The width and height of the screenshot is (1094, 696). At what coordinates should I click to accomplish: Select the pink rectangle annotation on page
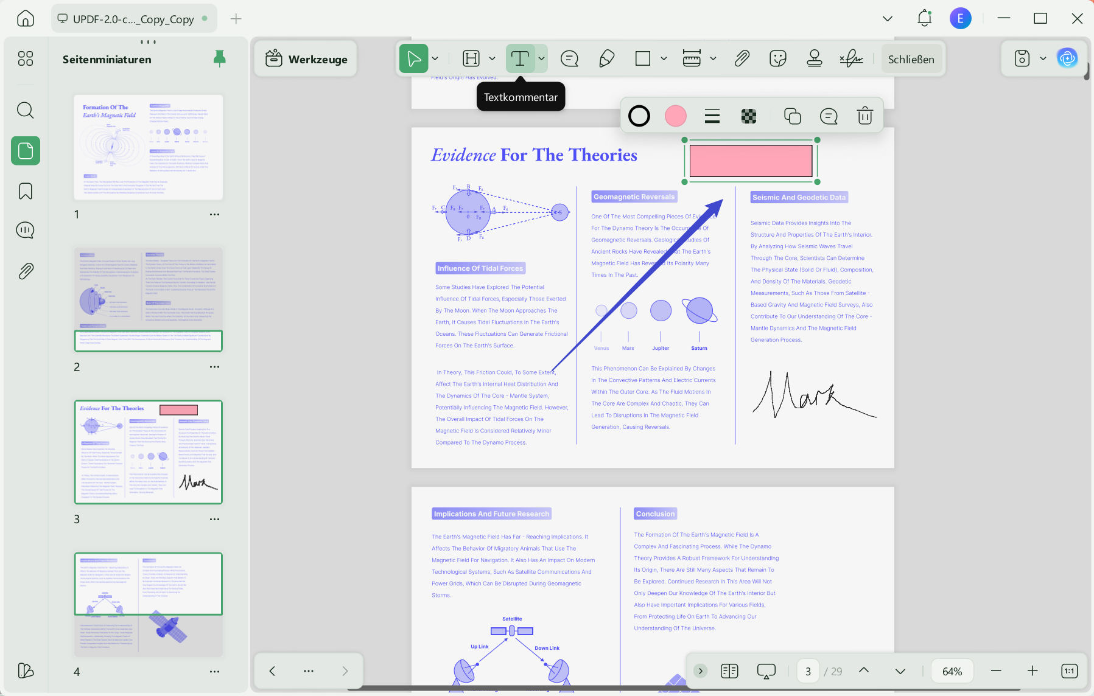point(751,161)
